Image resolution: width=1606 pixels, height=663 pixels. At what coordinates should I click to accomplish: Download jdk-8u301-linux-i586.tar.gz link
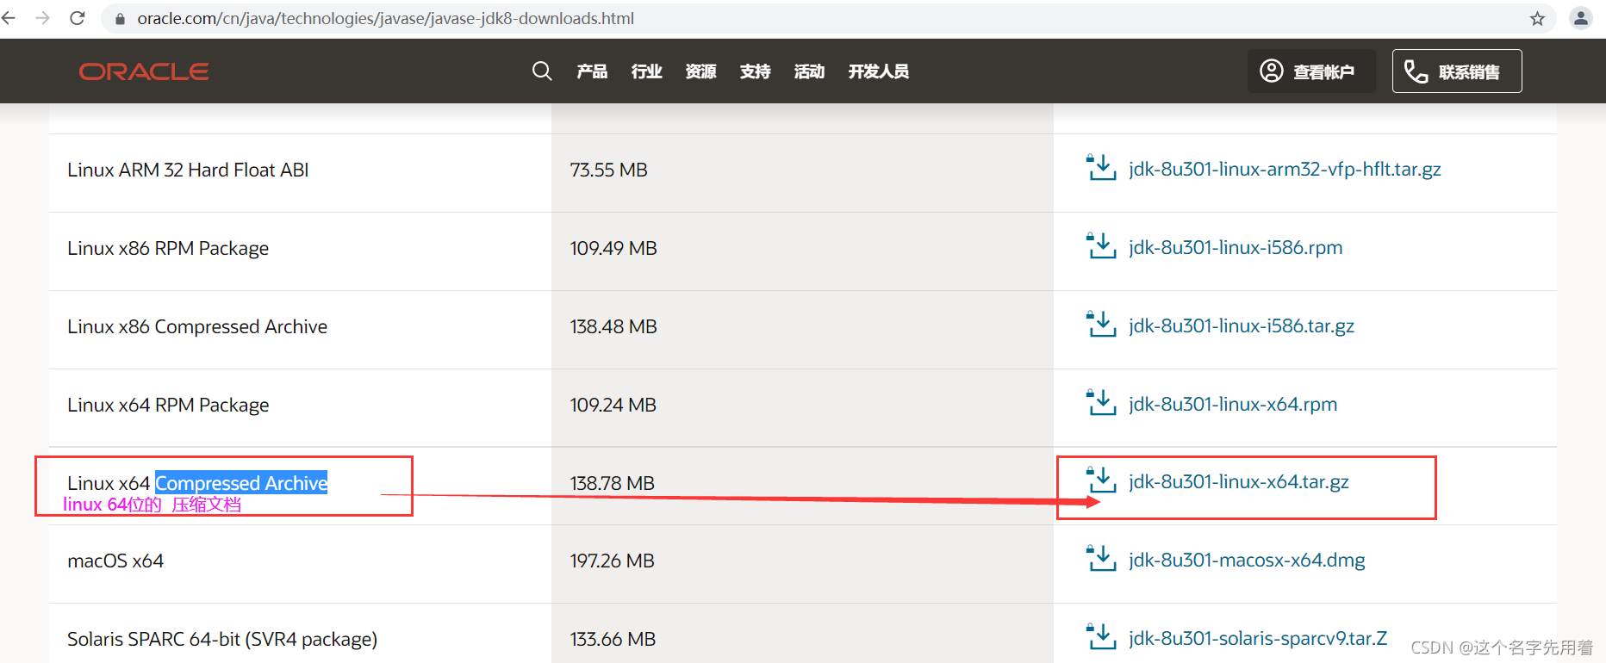[1242, 326]
